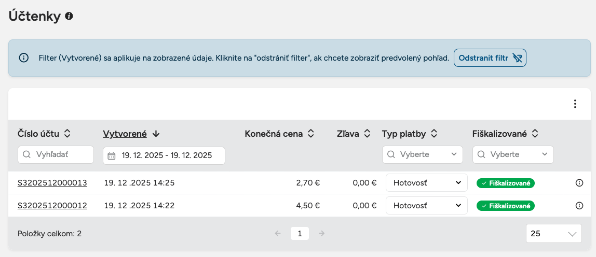Expand the items-per-page 25 selector
The width and height of the screenshot is (596, 257).
[x=553, y=234]
